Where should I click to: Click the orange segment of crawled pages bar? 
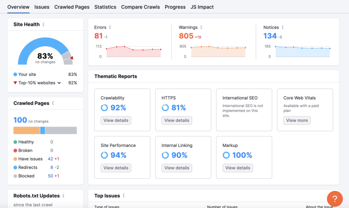click(x=27, y=130)
